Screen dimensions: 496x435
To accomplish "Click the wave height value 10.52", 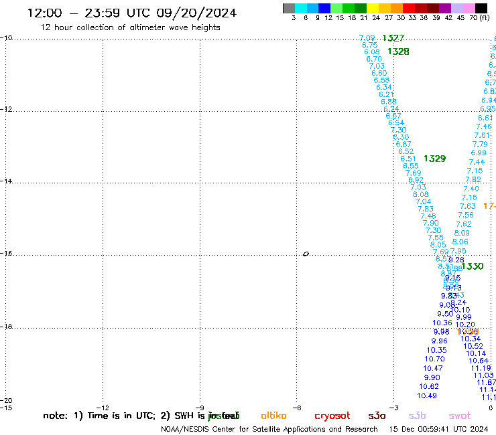I will [x=473, y=346].
